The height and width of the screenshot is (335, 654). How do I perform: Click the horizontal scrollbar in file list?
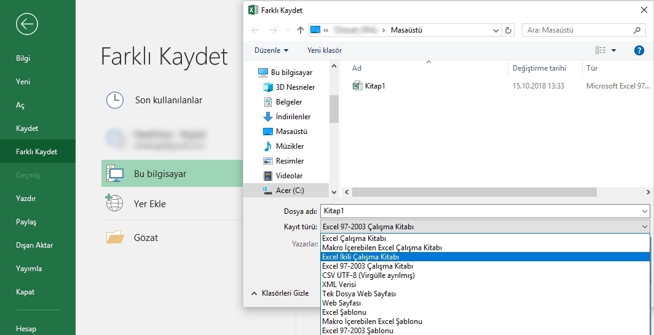click(475, 192)
